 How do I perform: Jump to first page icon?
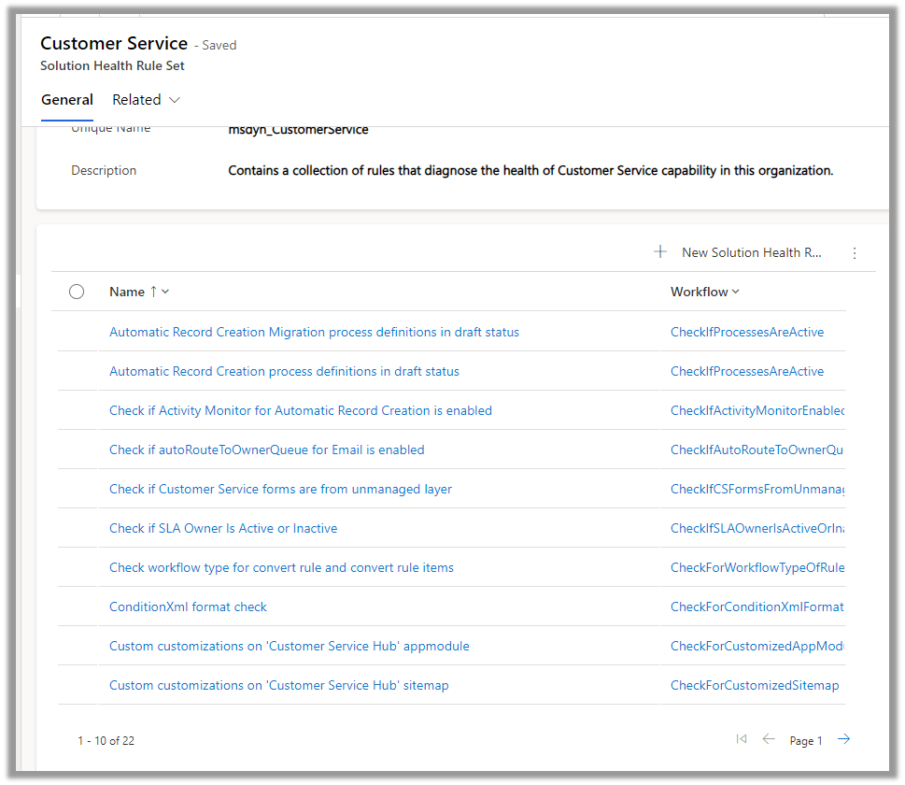[x=742, y=739]
